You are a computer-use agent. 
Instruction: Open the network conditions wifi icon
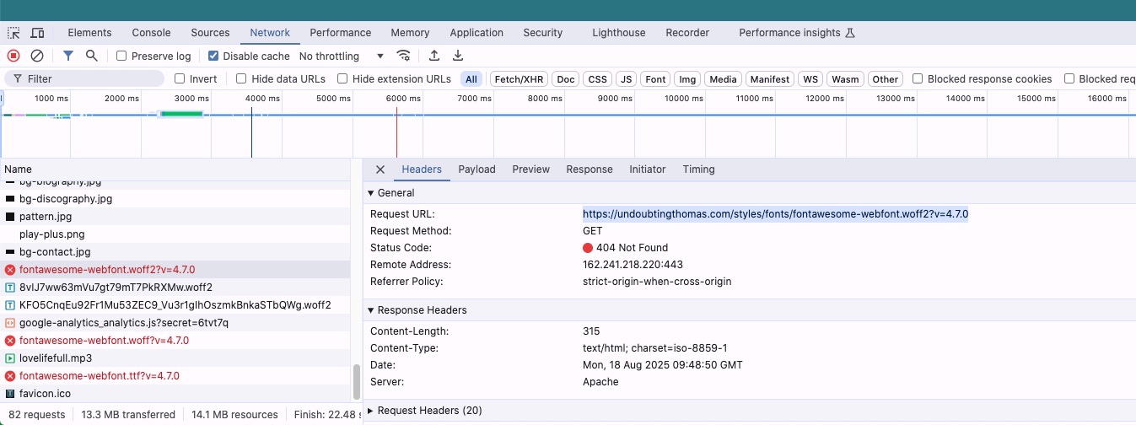tap(404, 56)
